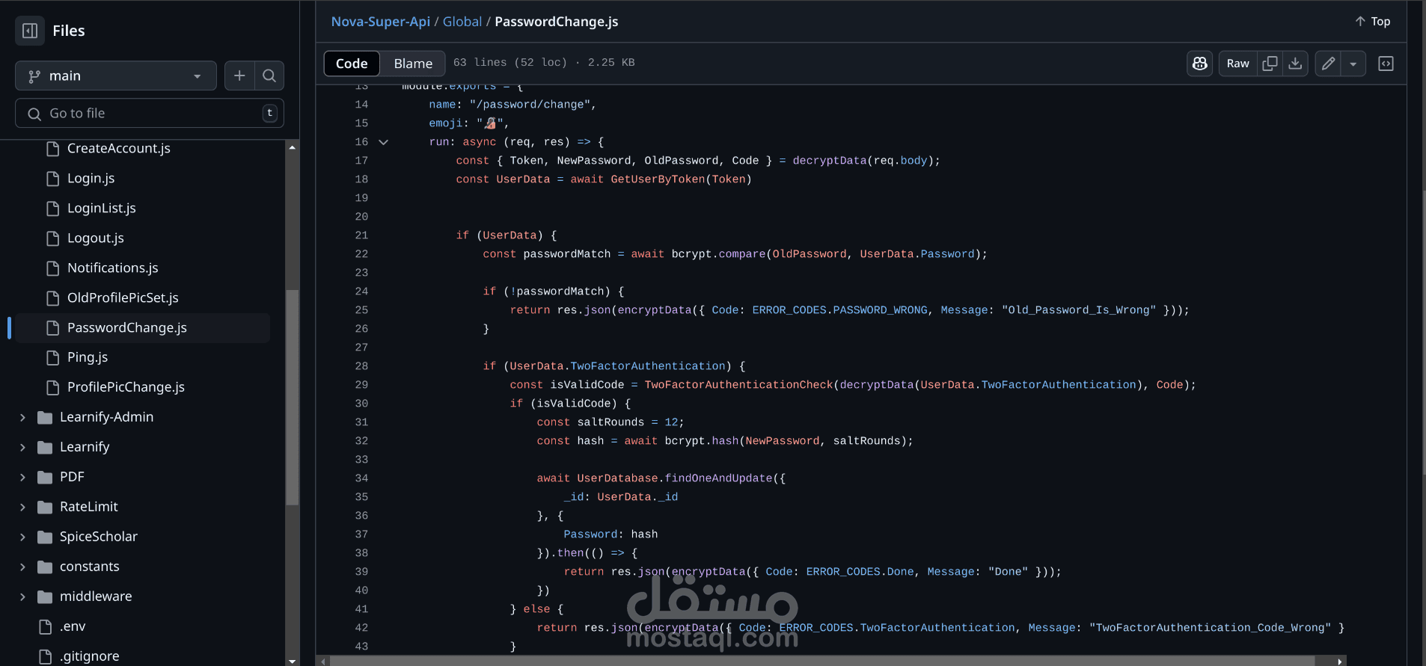Open the main branch selector dropdown

pos(116,75)
